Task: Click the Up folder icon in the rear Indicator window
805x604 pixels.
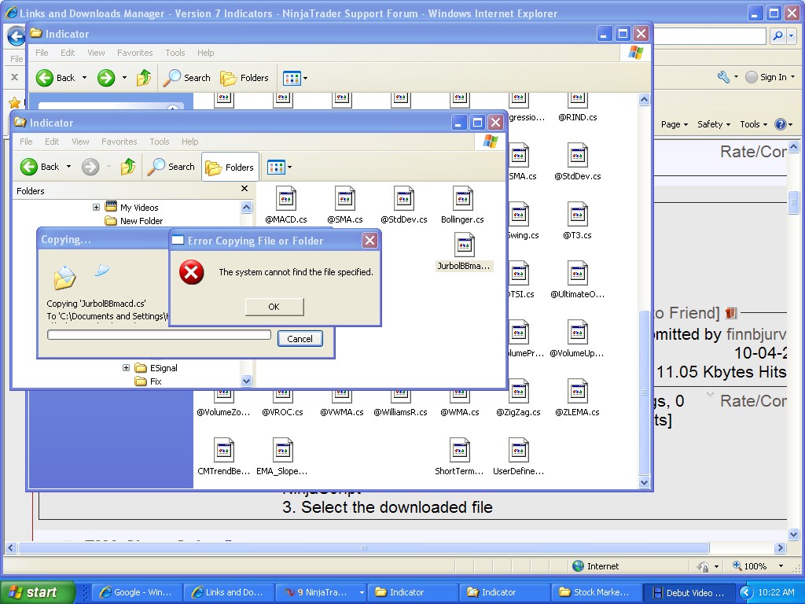Action: click(143, 78)
